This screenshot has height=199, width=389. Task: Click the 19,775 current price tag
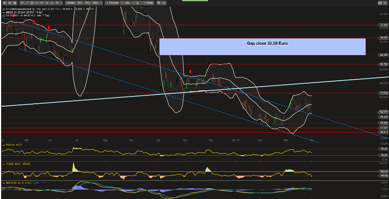click(x=384, y=112)
